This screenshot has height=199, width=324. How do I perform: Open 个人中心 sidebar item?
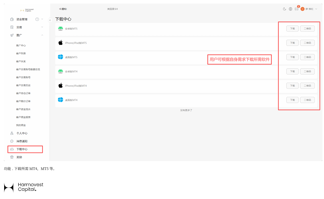tap(22, 133)
